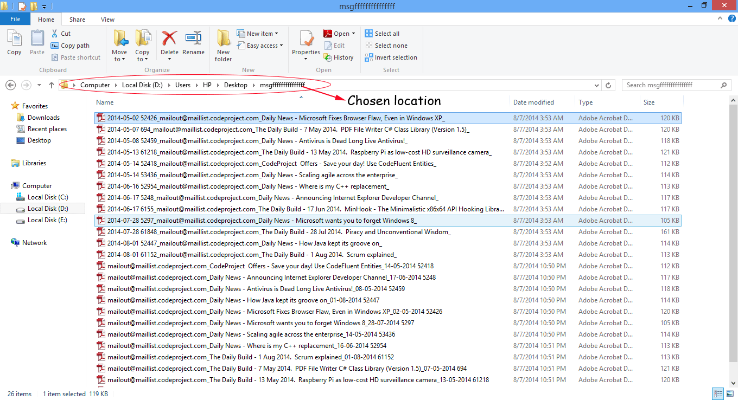This screenshot has height=400, width=738.
Task: Click the HP breadcrumb segment
Action: coord(207,85)
